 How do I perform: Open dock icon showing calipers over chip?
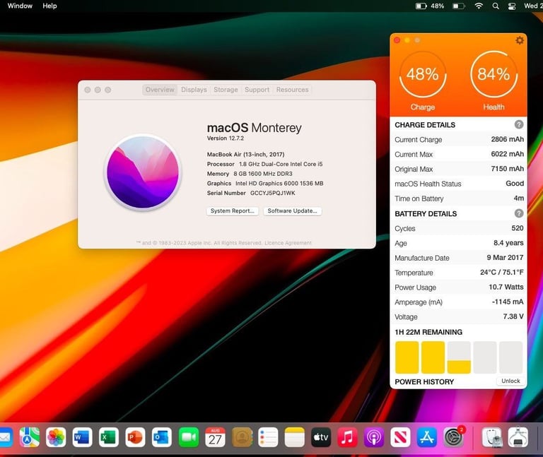(518, 437)
